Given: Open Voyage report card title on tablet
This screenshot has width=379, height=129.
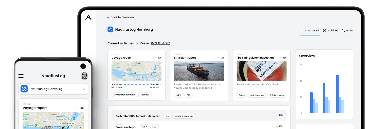Looking at the screenshot, I should point(121,58).
